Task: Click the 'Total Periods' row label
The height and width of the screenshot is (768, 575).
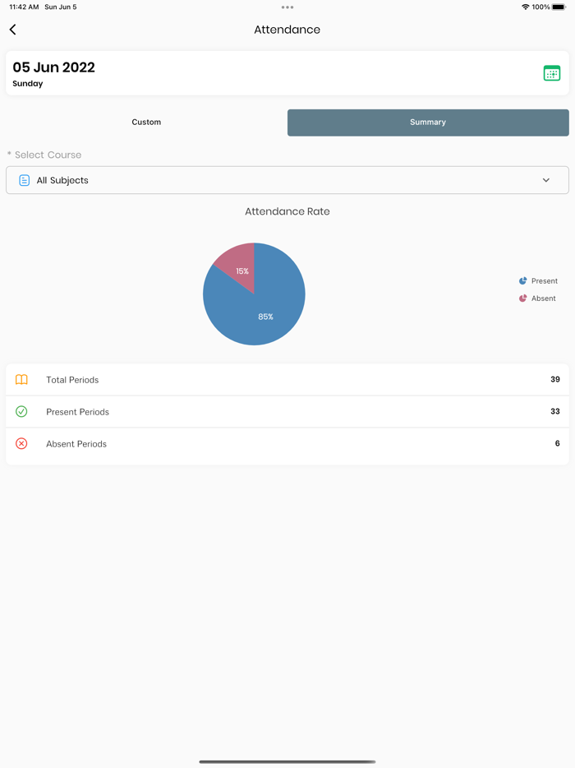Action: click(72, 380)
